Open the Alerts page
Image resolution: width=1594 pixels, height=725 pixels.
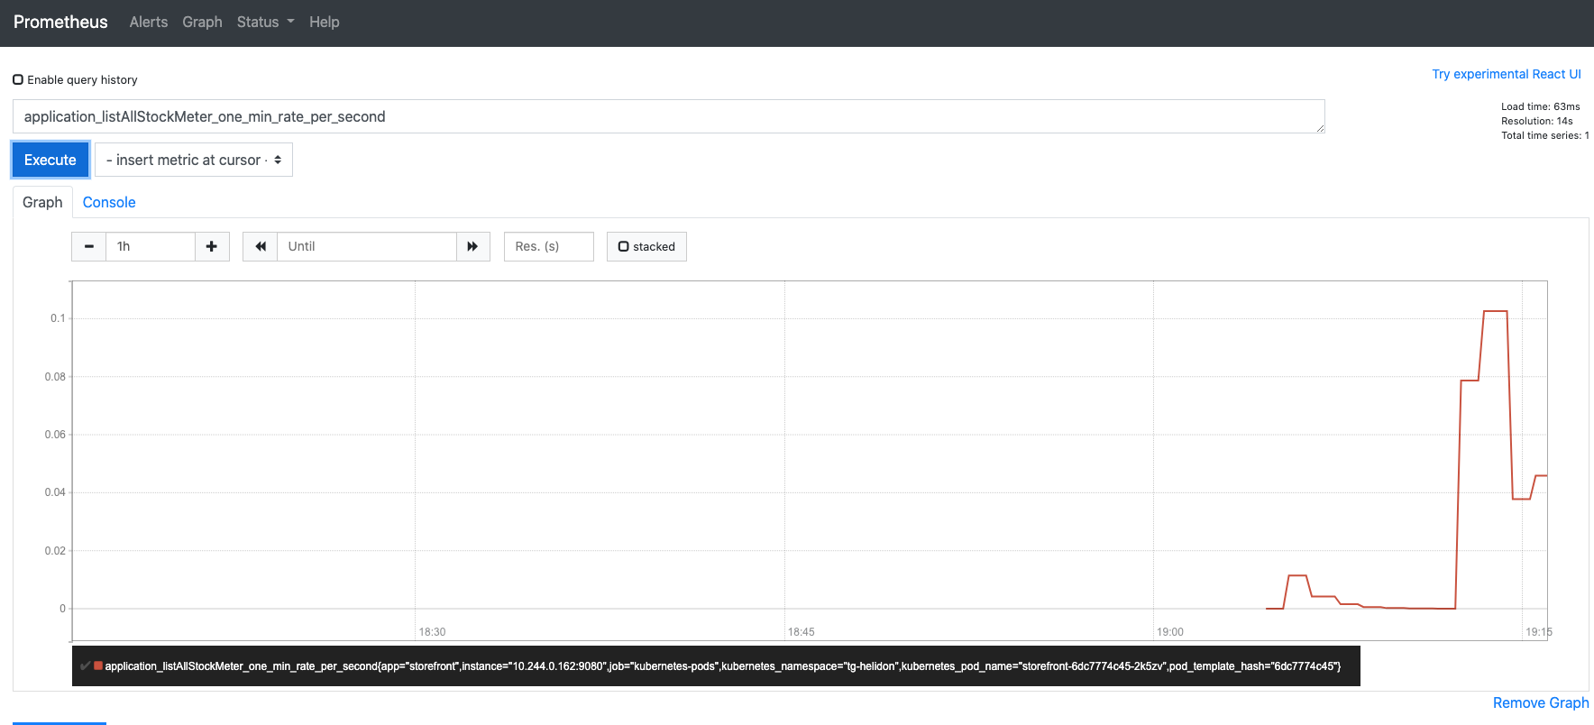[149, 22]
